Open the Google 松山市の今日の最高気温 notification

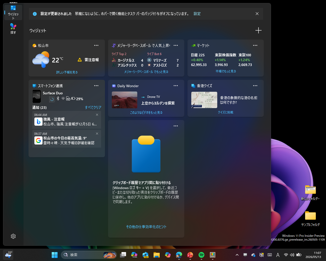point(67,139)
